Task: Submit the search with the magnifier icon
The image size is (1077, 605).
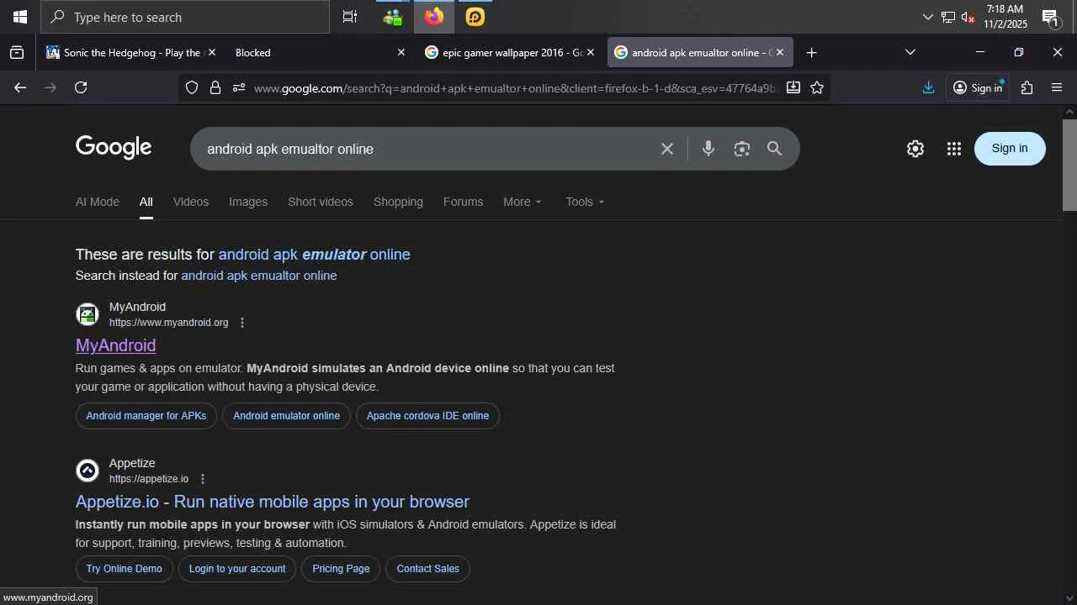Action: [x=775, y=149]
